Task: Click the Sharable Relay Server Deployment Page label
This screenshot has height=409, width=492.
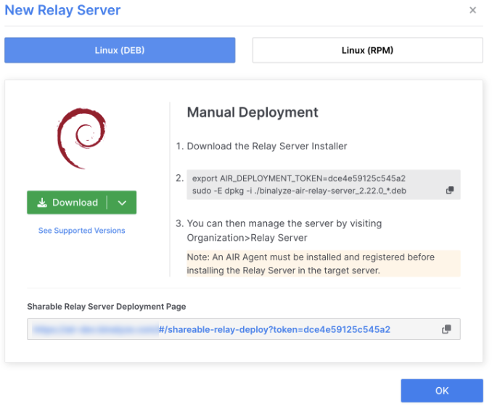Action: click(x=106, y=307)
